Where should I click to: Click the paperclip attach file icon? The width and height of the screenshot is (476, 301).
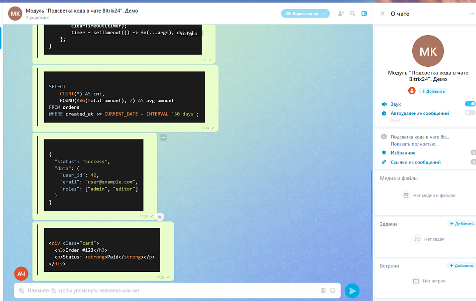click(21, 290)
